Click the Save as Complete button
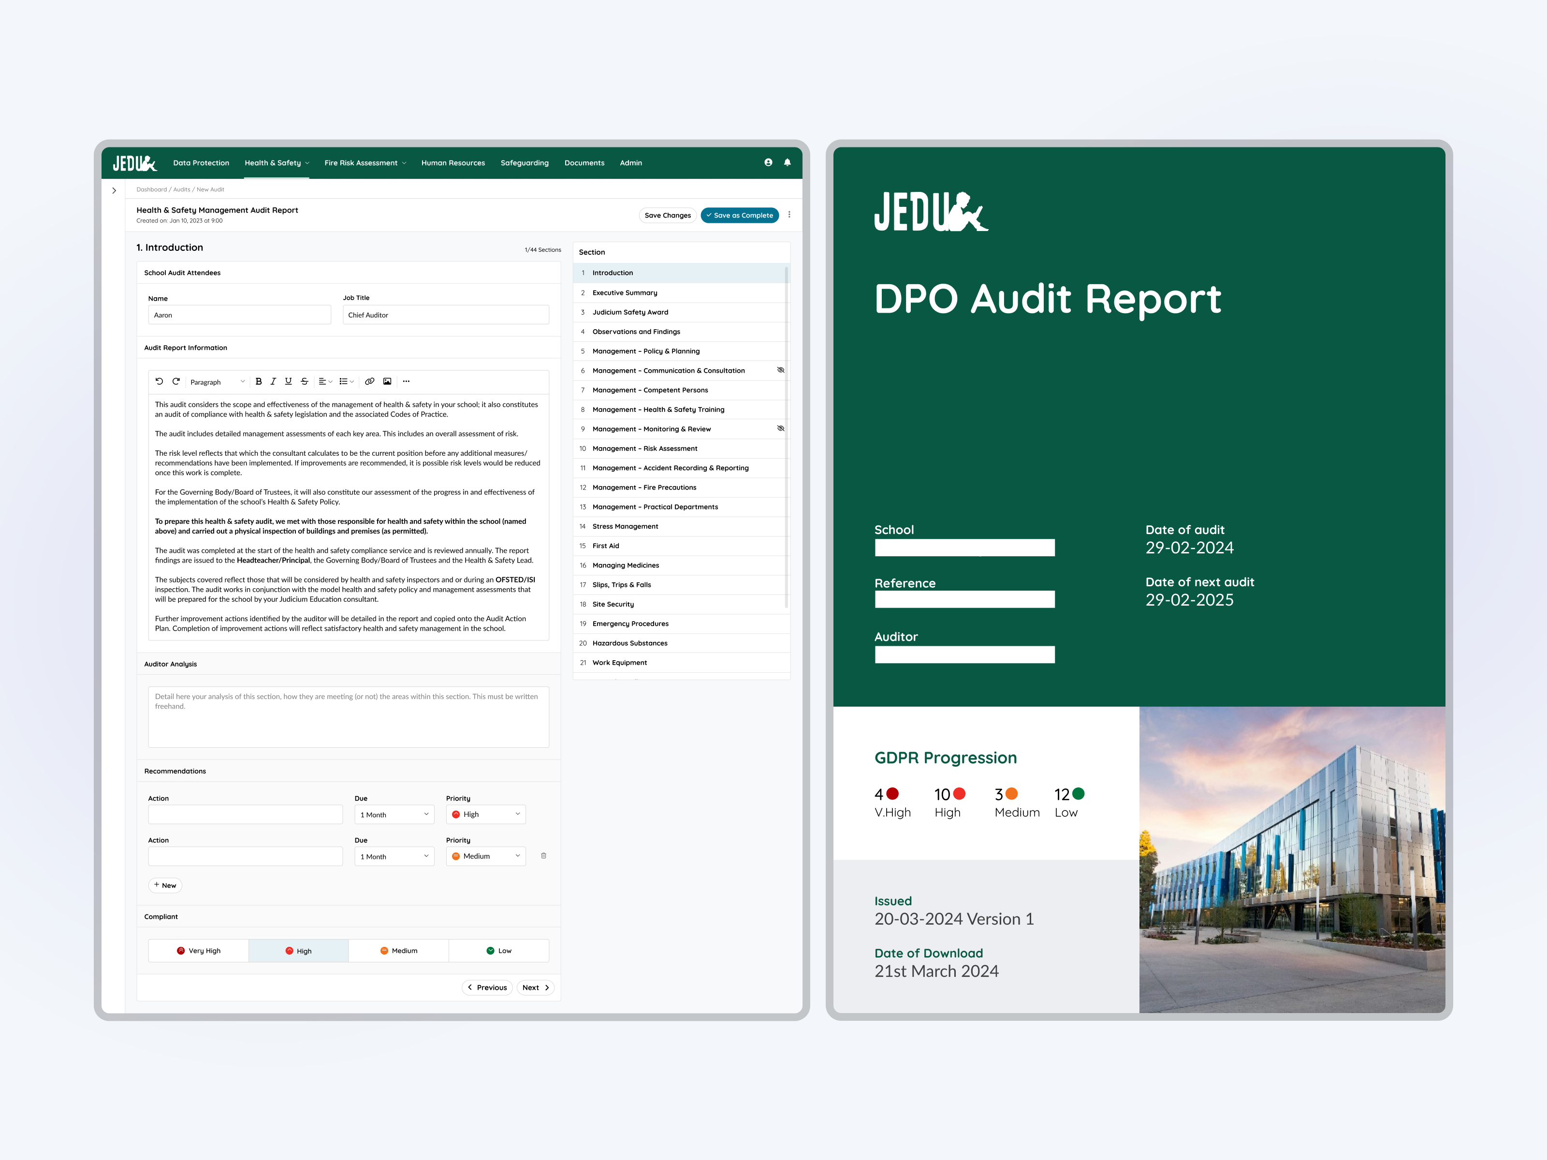The width and height of the screenshot is (1547, 1160). 740,216
